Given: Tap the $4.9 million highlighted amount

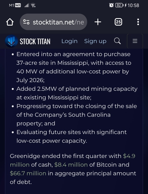Looking at the screenshot, I should 129,156.
